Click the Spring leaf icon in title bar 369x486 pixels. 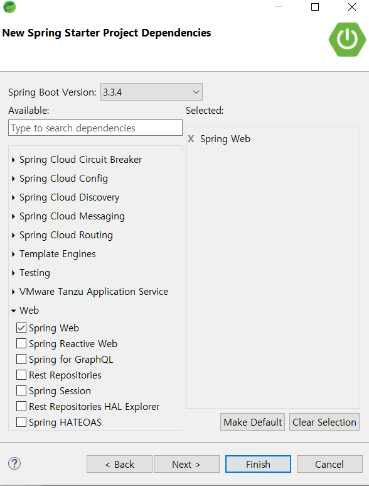[x=9, y=7]
